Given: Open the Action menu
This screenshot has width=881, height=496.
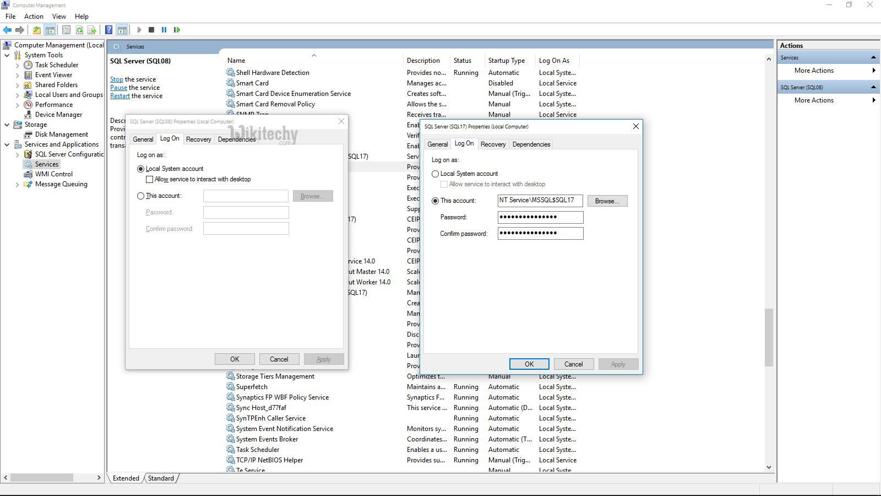Looking at the screenshot, I should 34,17.
